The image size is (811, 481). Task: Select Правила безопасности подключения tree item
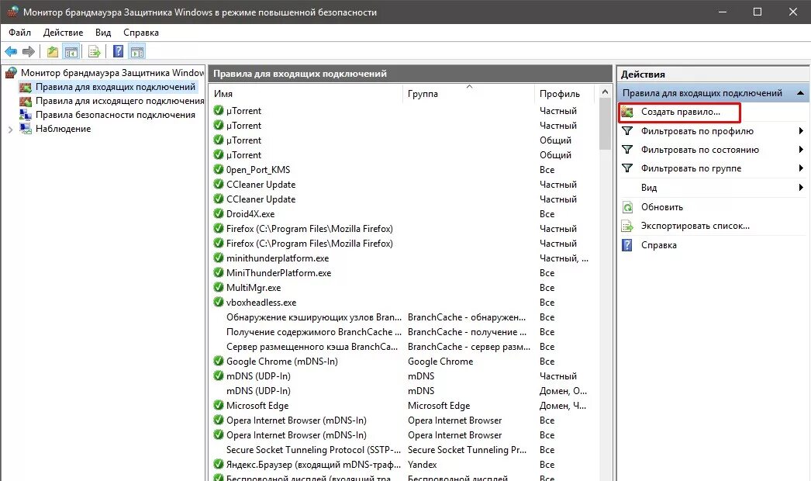point(116,115)
